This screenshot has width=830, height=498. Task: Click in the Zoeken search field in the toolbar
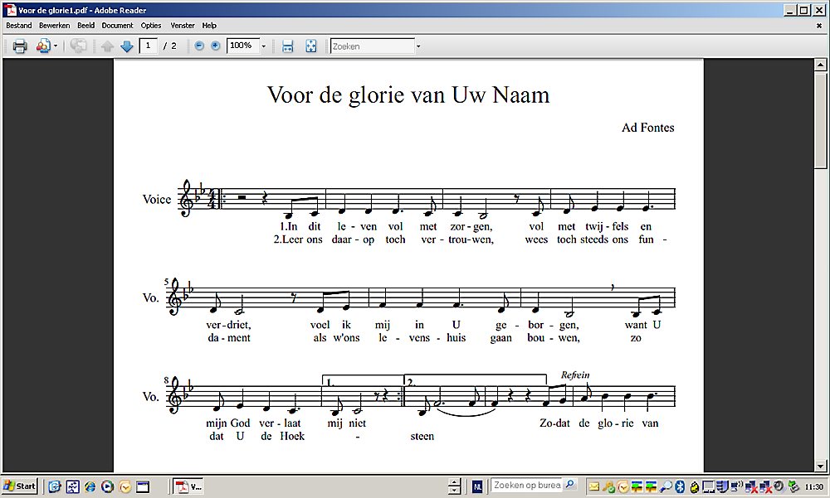[370, 46]
